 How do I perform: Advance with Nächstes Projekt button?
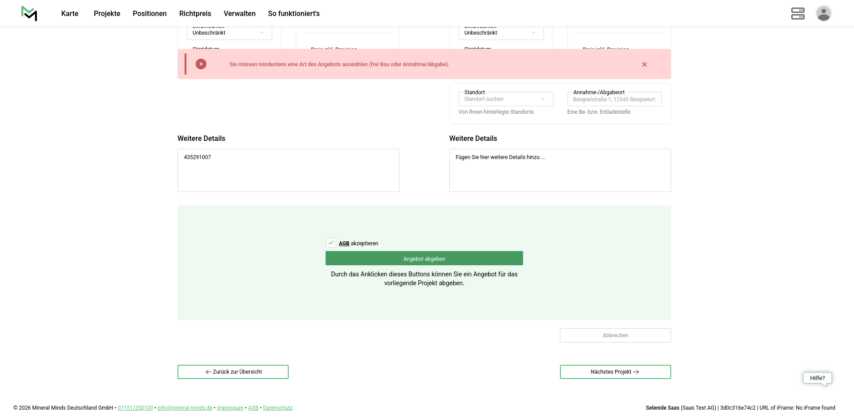tap(615, 372)
